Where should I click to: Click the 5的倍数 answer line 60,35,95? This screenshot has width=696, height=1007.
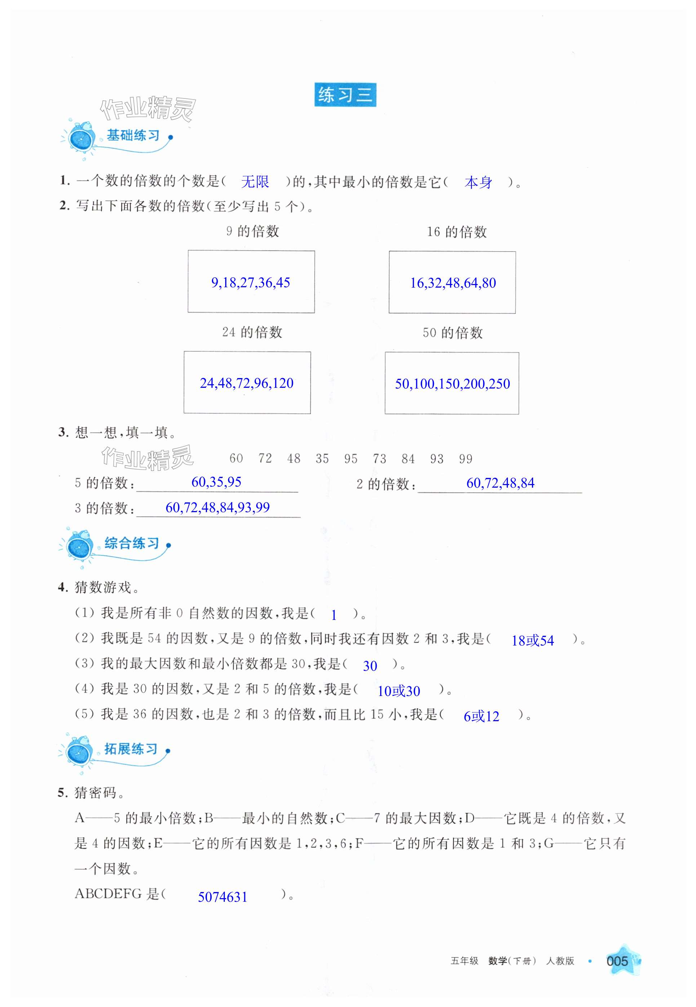[x=216, y=482]
